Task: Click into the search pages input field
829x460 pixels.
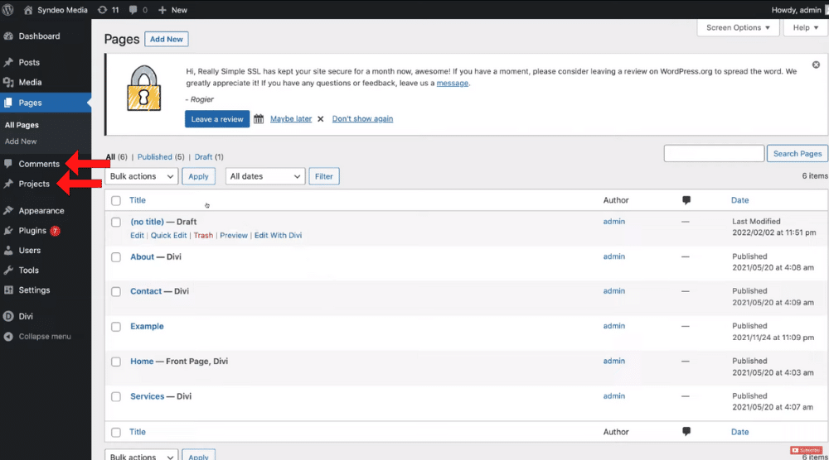Action: point(714,154)
